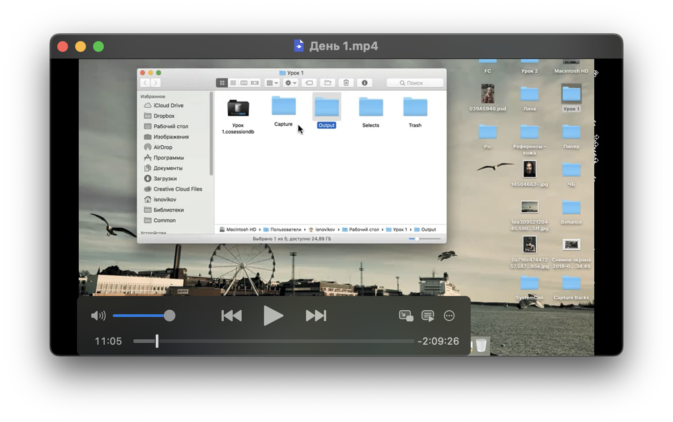Open the circled ellipsis more options menu
673x422 pixels.
449,316
